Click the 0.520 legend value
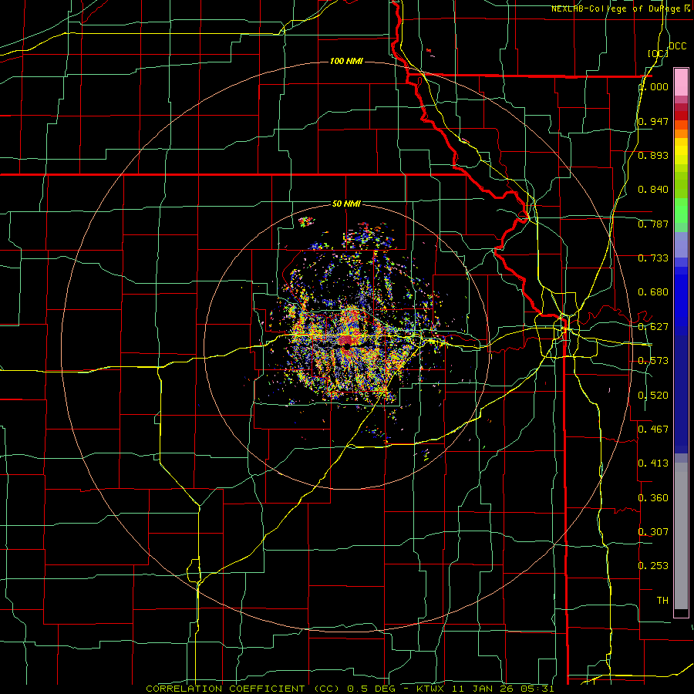 click(x=653, y=395)
